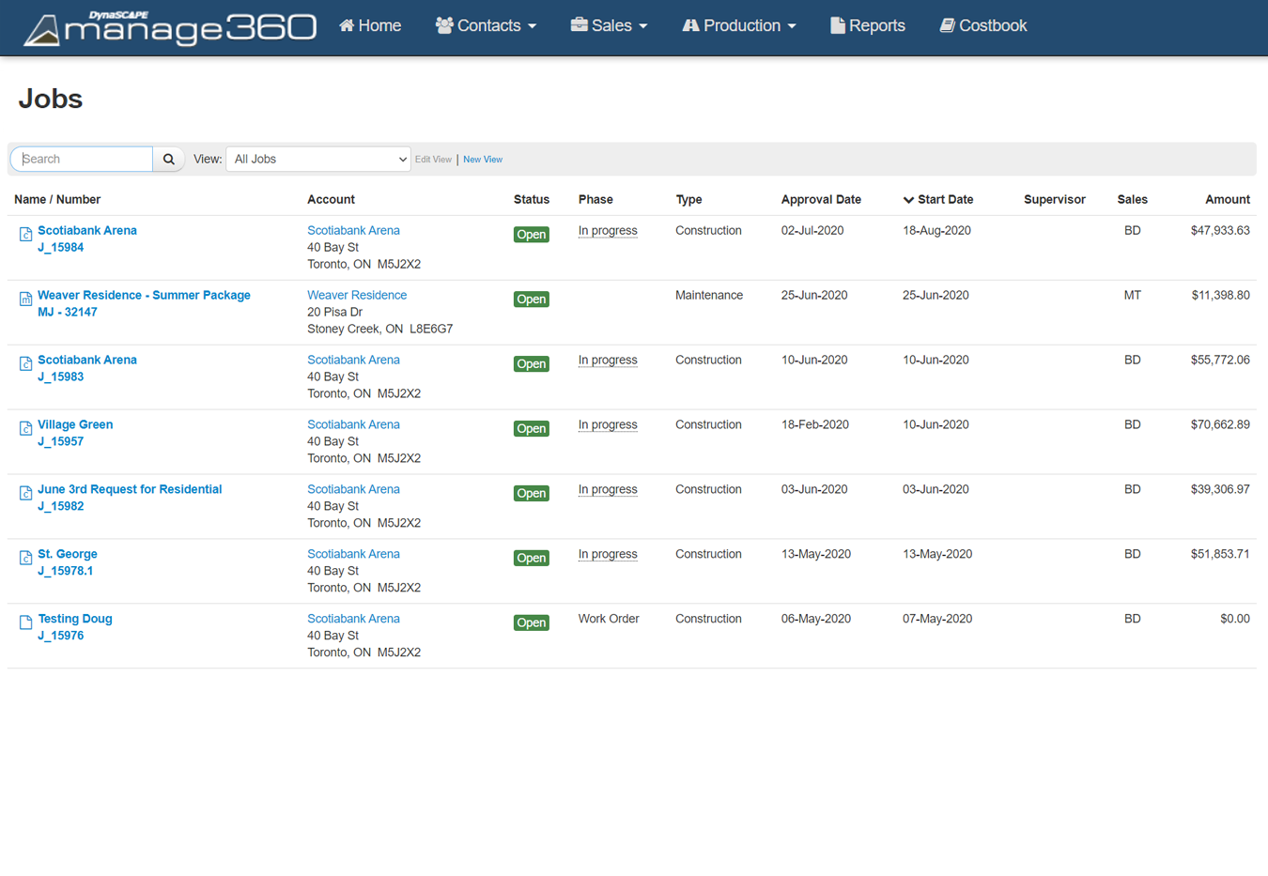This screenshot has height=876, width=1268.
Task: Open the Weaver Residence account link
Action: click(x=357, y=295)
